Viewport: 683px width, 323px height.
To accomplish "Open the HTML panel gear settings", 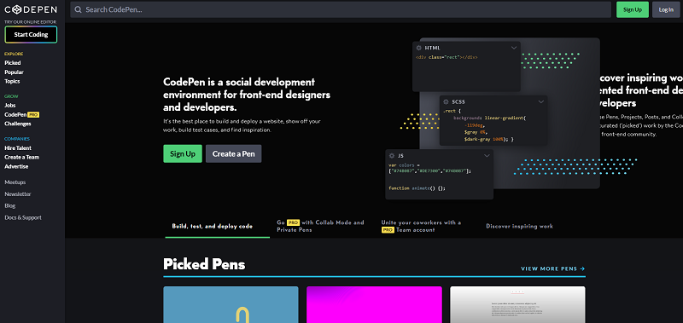I will (x=419, y=48).
